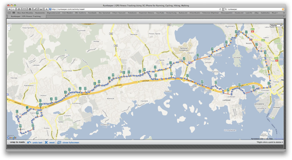Click the undo last arrow icon
This screenshot has width=292, height=160.
click(x=29, y=143)
